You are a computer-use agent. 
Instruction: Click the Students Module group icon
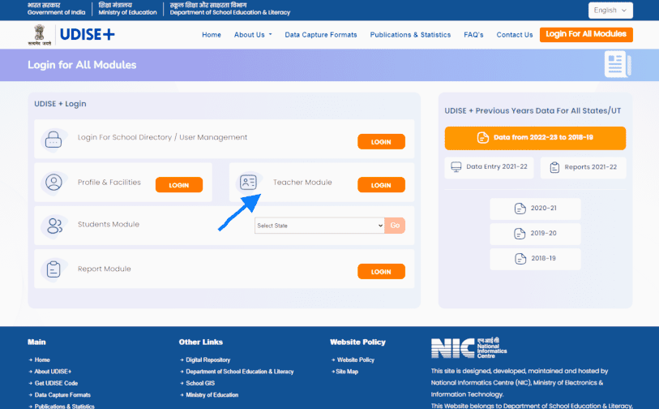pos(53,226)
